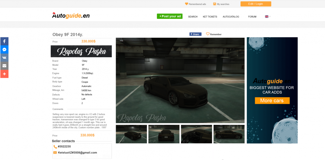This screenshot has height=160, width=325.
Task: Click the Gearbox value Automatic
Action: [86, 86]
